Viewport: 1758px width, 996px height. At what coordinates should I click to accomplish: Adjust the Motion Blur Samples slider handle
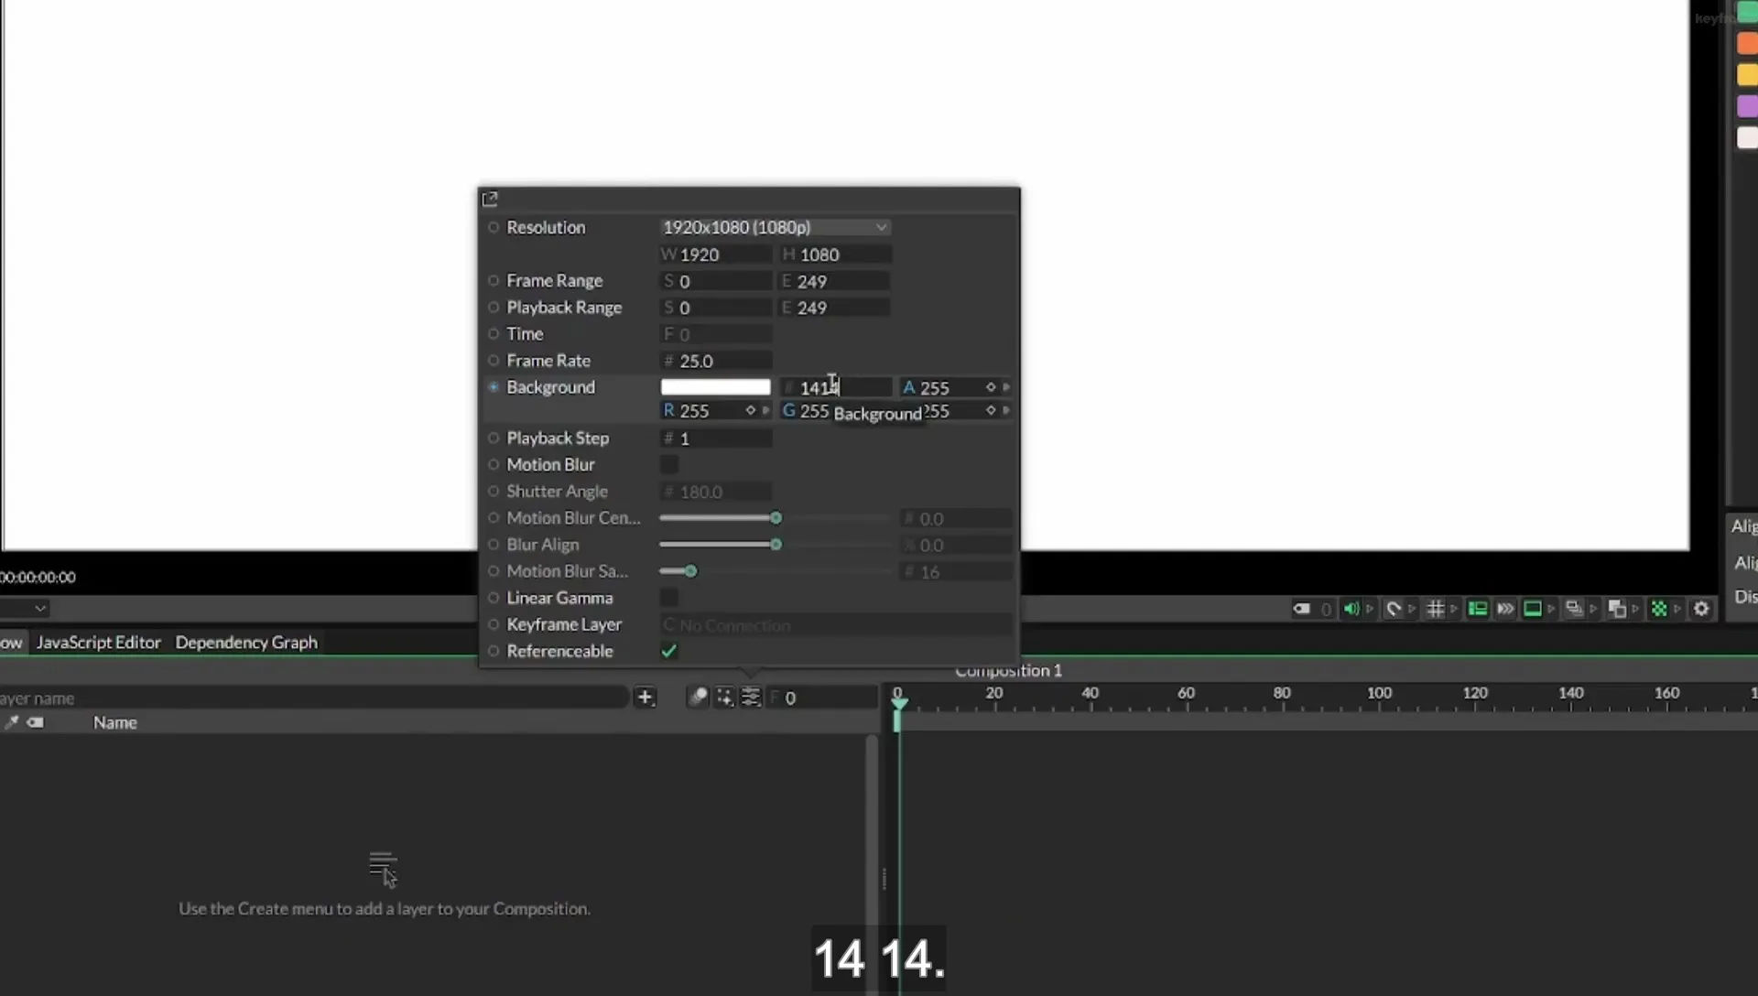click(691, 571)
